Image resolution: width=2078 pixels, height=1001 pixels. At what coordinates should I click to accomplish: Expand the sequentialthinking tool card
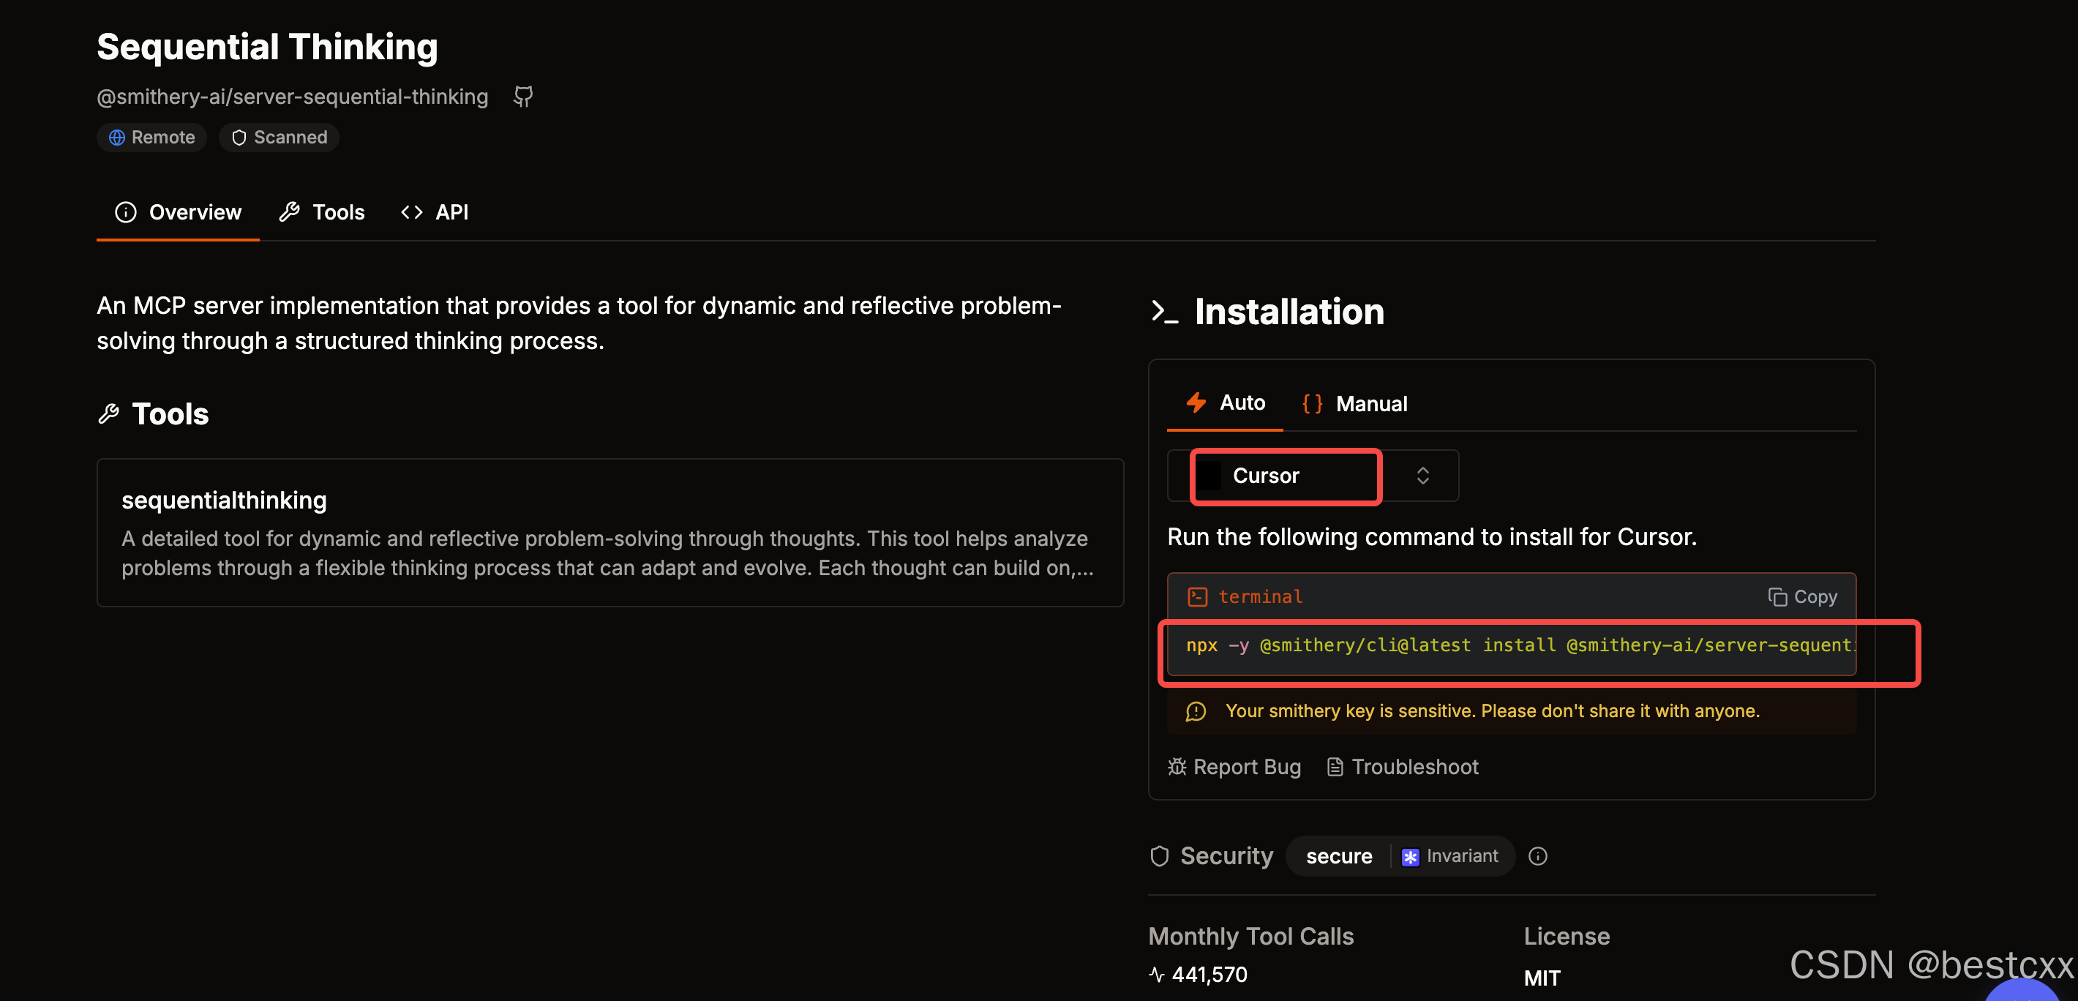click(x=609, y=533)
